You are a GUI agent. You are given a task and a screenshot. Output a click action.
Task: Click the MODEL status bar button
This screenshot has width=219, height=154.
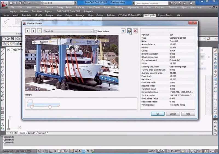(x=152, y=151)
